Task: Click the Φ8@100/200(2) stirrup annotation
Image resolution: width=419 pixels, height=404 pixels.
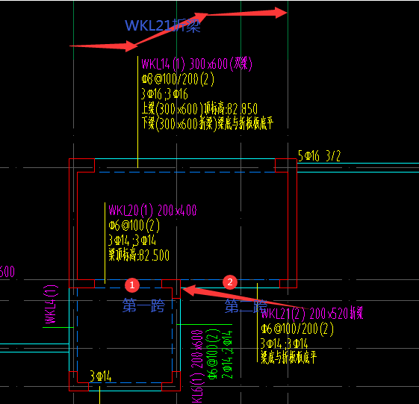Action: (178, 79)
